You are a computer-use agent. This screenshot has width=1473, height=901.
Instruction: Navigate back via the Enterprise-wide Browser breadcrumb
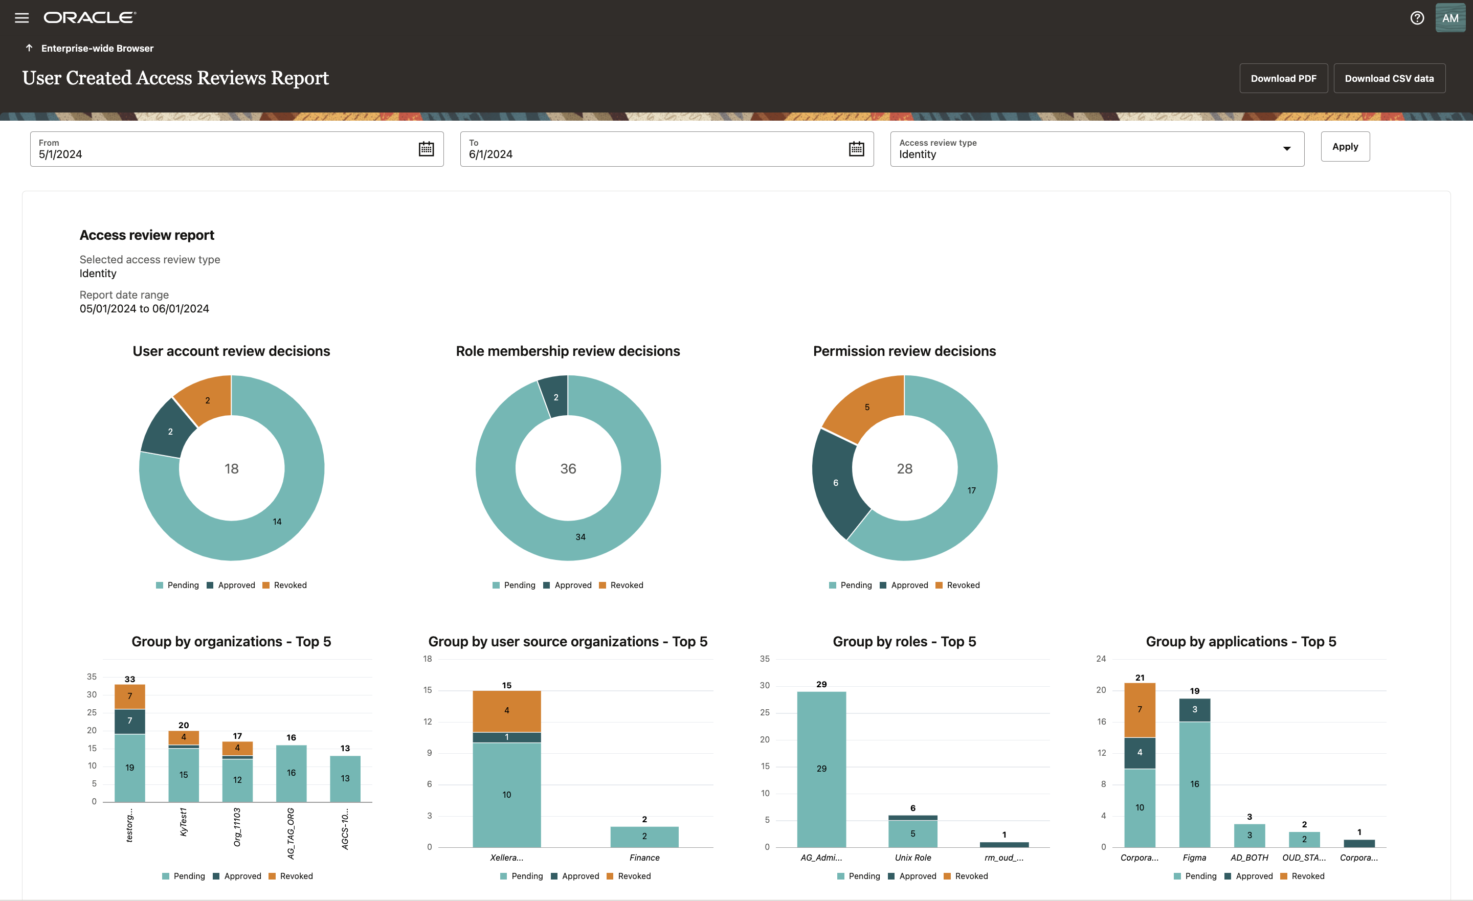point(97,48)
